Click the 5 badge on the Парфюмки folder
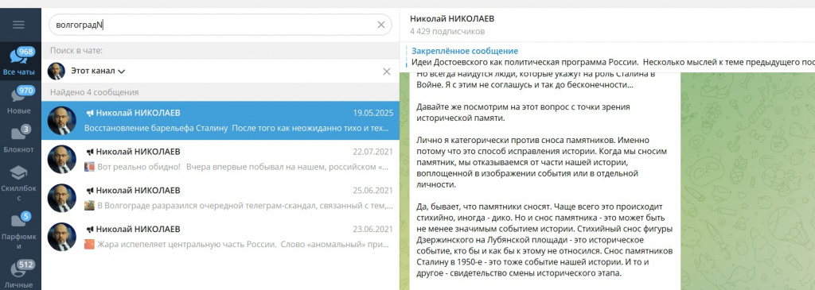This screenshot has width=815, height=290. [26, 216]
